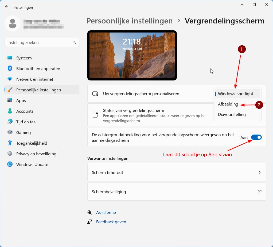The image size is (273, 247).
Task: Open the Toegankelijkheid accessibility icon
Action: [x=10, y=143]
